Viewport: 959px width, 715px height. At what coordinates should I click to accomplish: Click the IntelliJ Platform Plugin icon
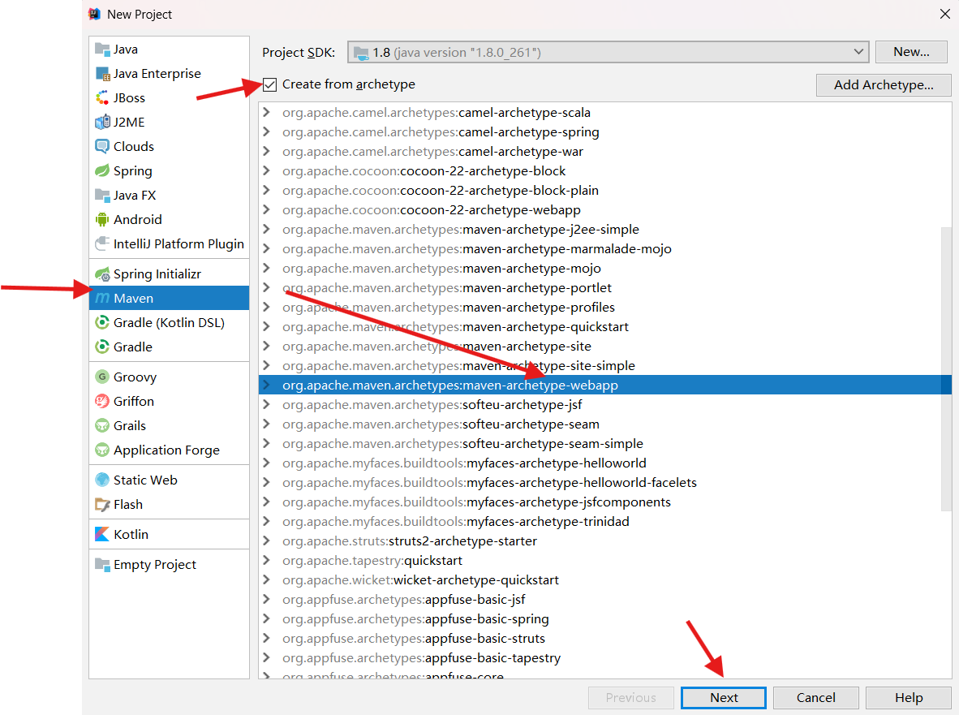[102, 244]
